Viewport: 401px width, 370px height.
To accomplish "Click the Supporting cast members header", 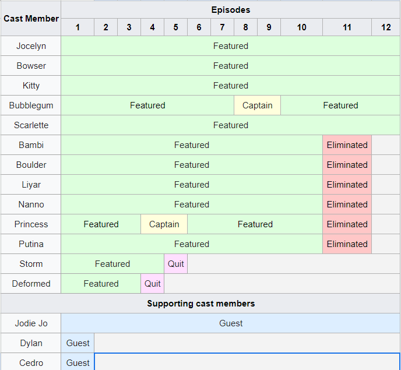I will coord(200,304).
